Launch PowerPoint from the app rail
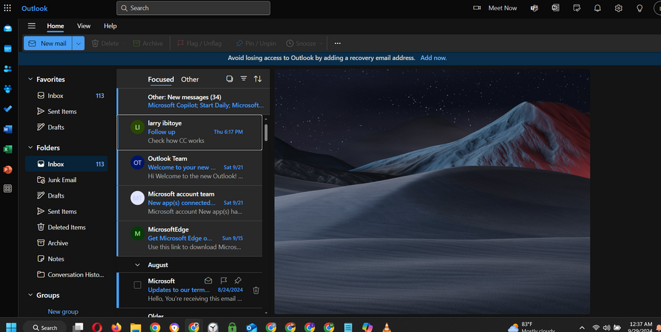 coord(7,169)
